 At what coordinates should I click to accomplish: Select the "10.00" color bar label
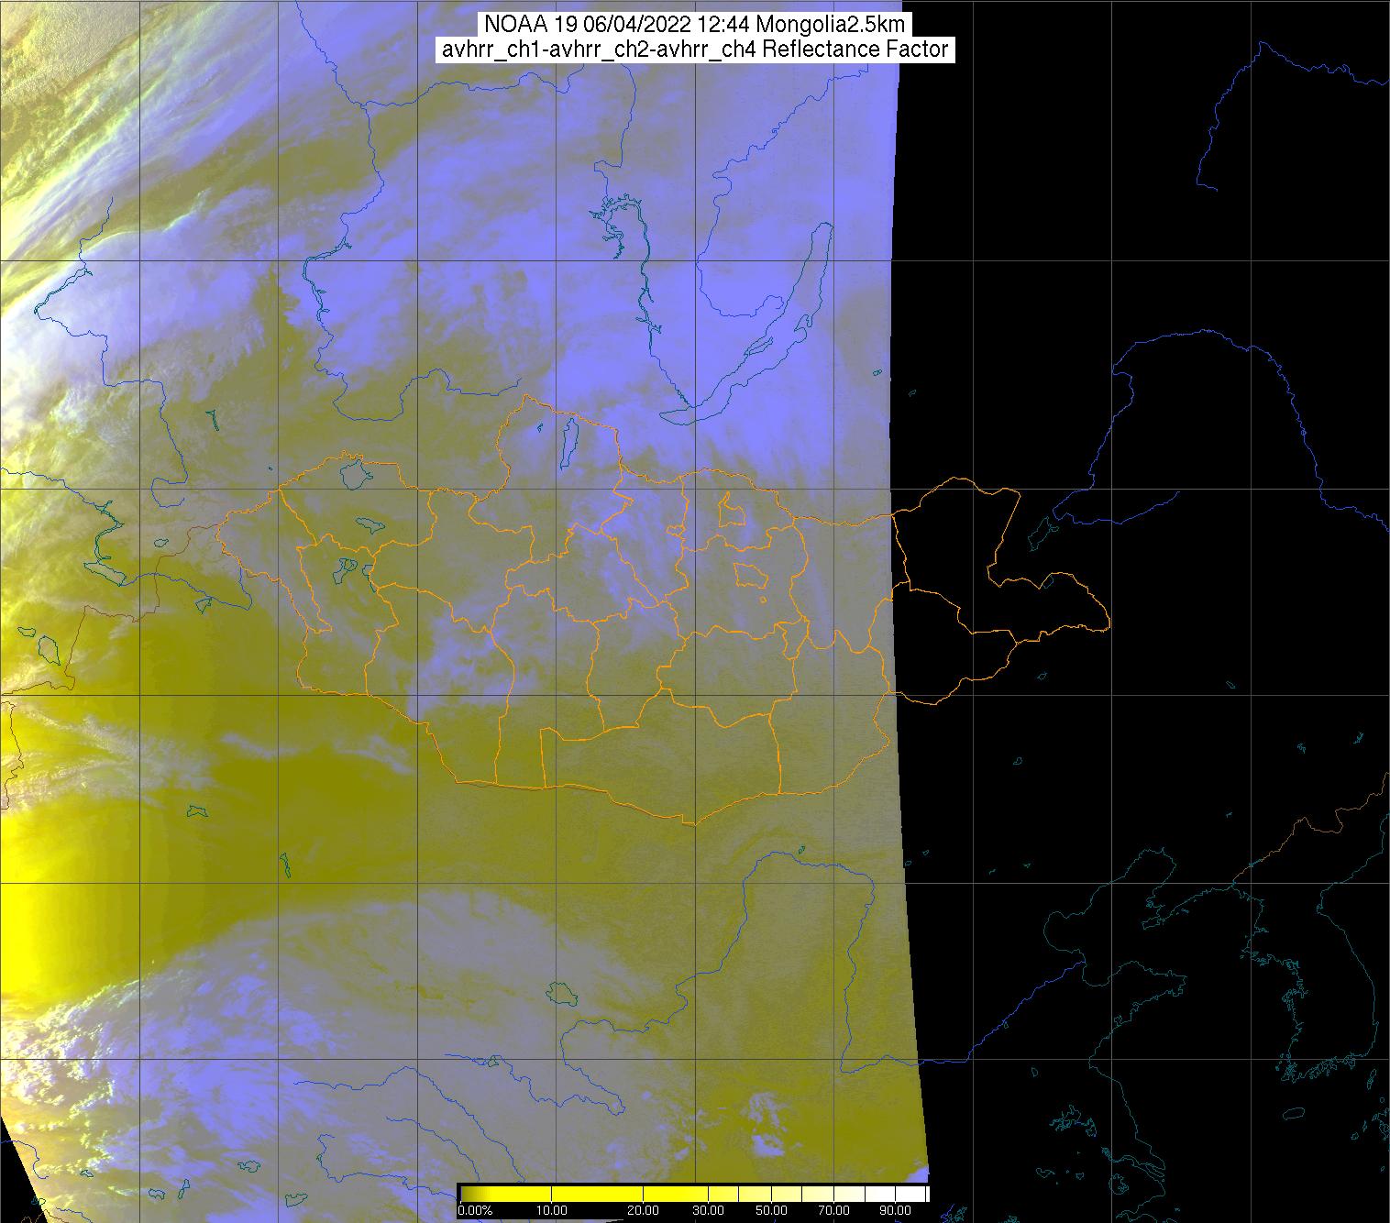point(552,1211)
